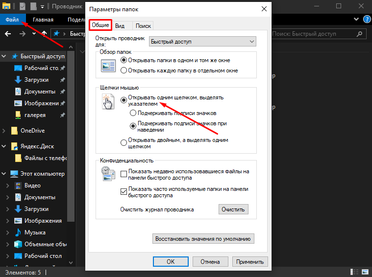Image resolution: width=372 pixels, height=277 pixels.
Task: Click the blue star icon in address bar
Action: (x=56, y=33)
